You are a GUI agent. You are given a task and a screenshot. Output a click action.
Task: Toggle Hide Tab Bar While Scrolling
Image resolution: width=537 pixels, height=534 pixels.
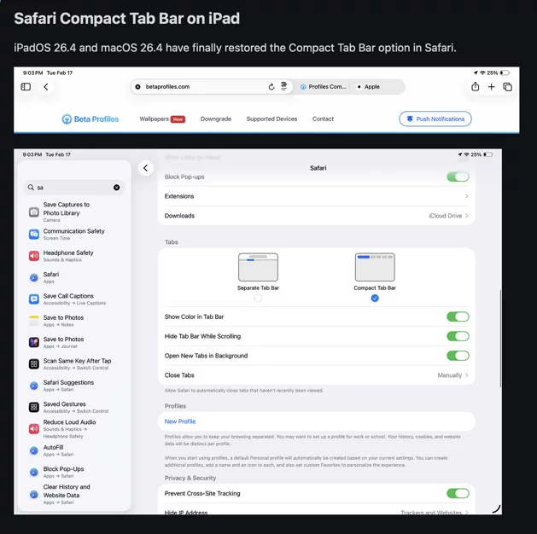coord(458,336)
